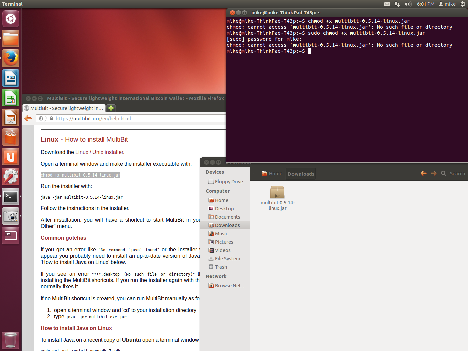468x351 pixels.
Task: Go back in the Files window
Action: tap(423, 173)
